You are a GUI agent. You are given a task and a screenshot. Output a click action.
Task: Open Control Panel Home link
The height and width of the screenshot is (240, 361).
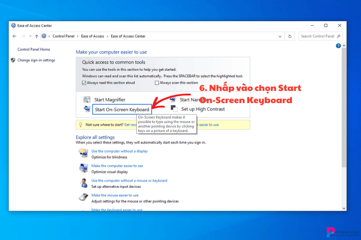[x=33, y=50]
